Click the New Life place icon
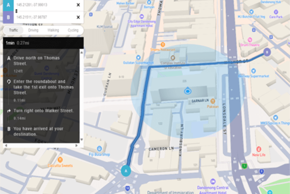 (x=259, y=149)
